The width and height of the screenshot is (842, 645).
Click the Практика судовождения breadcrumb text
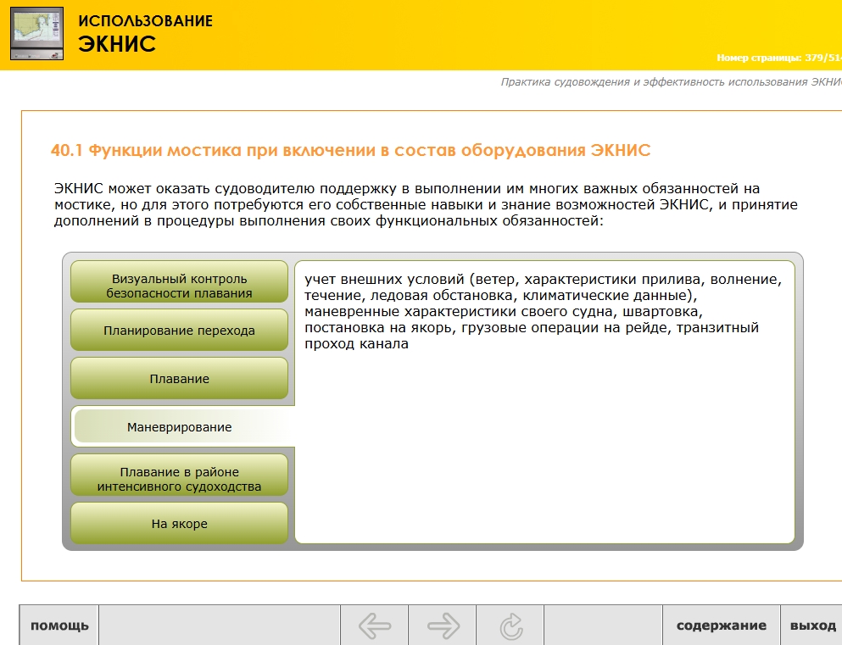672,81
